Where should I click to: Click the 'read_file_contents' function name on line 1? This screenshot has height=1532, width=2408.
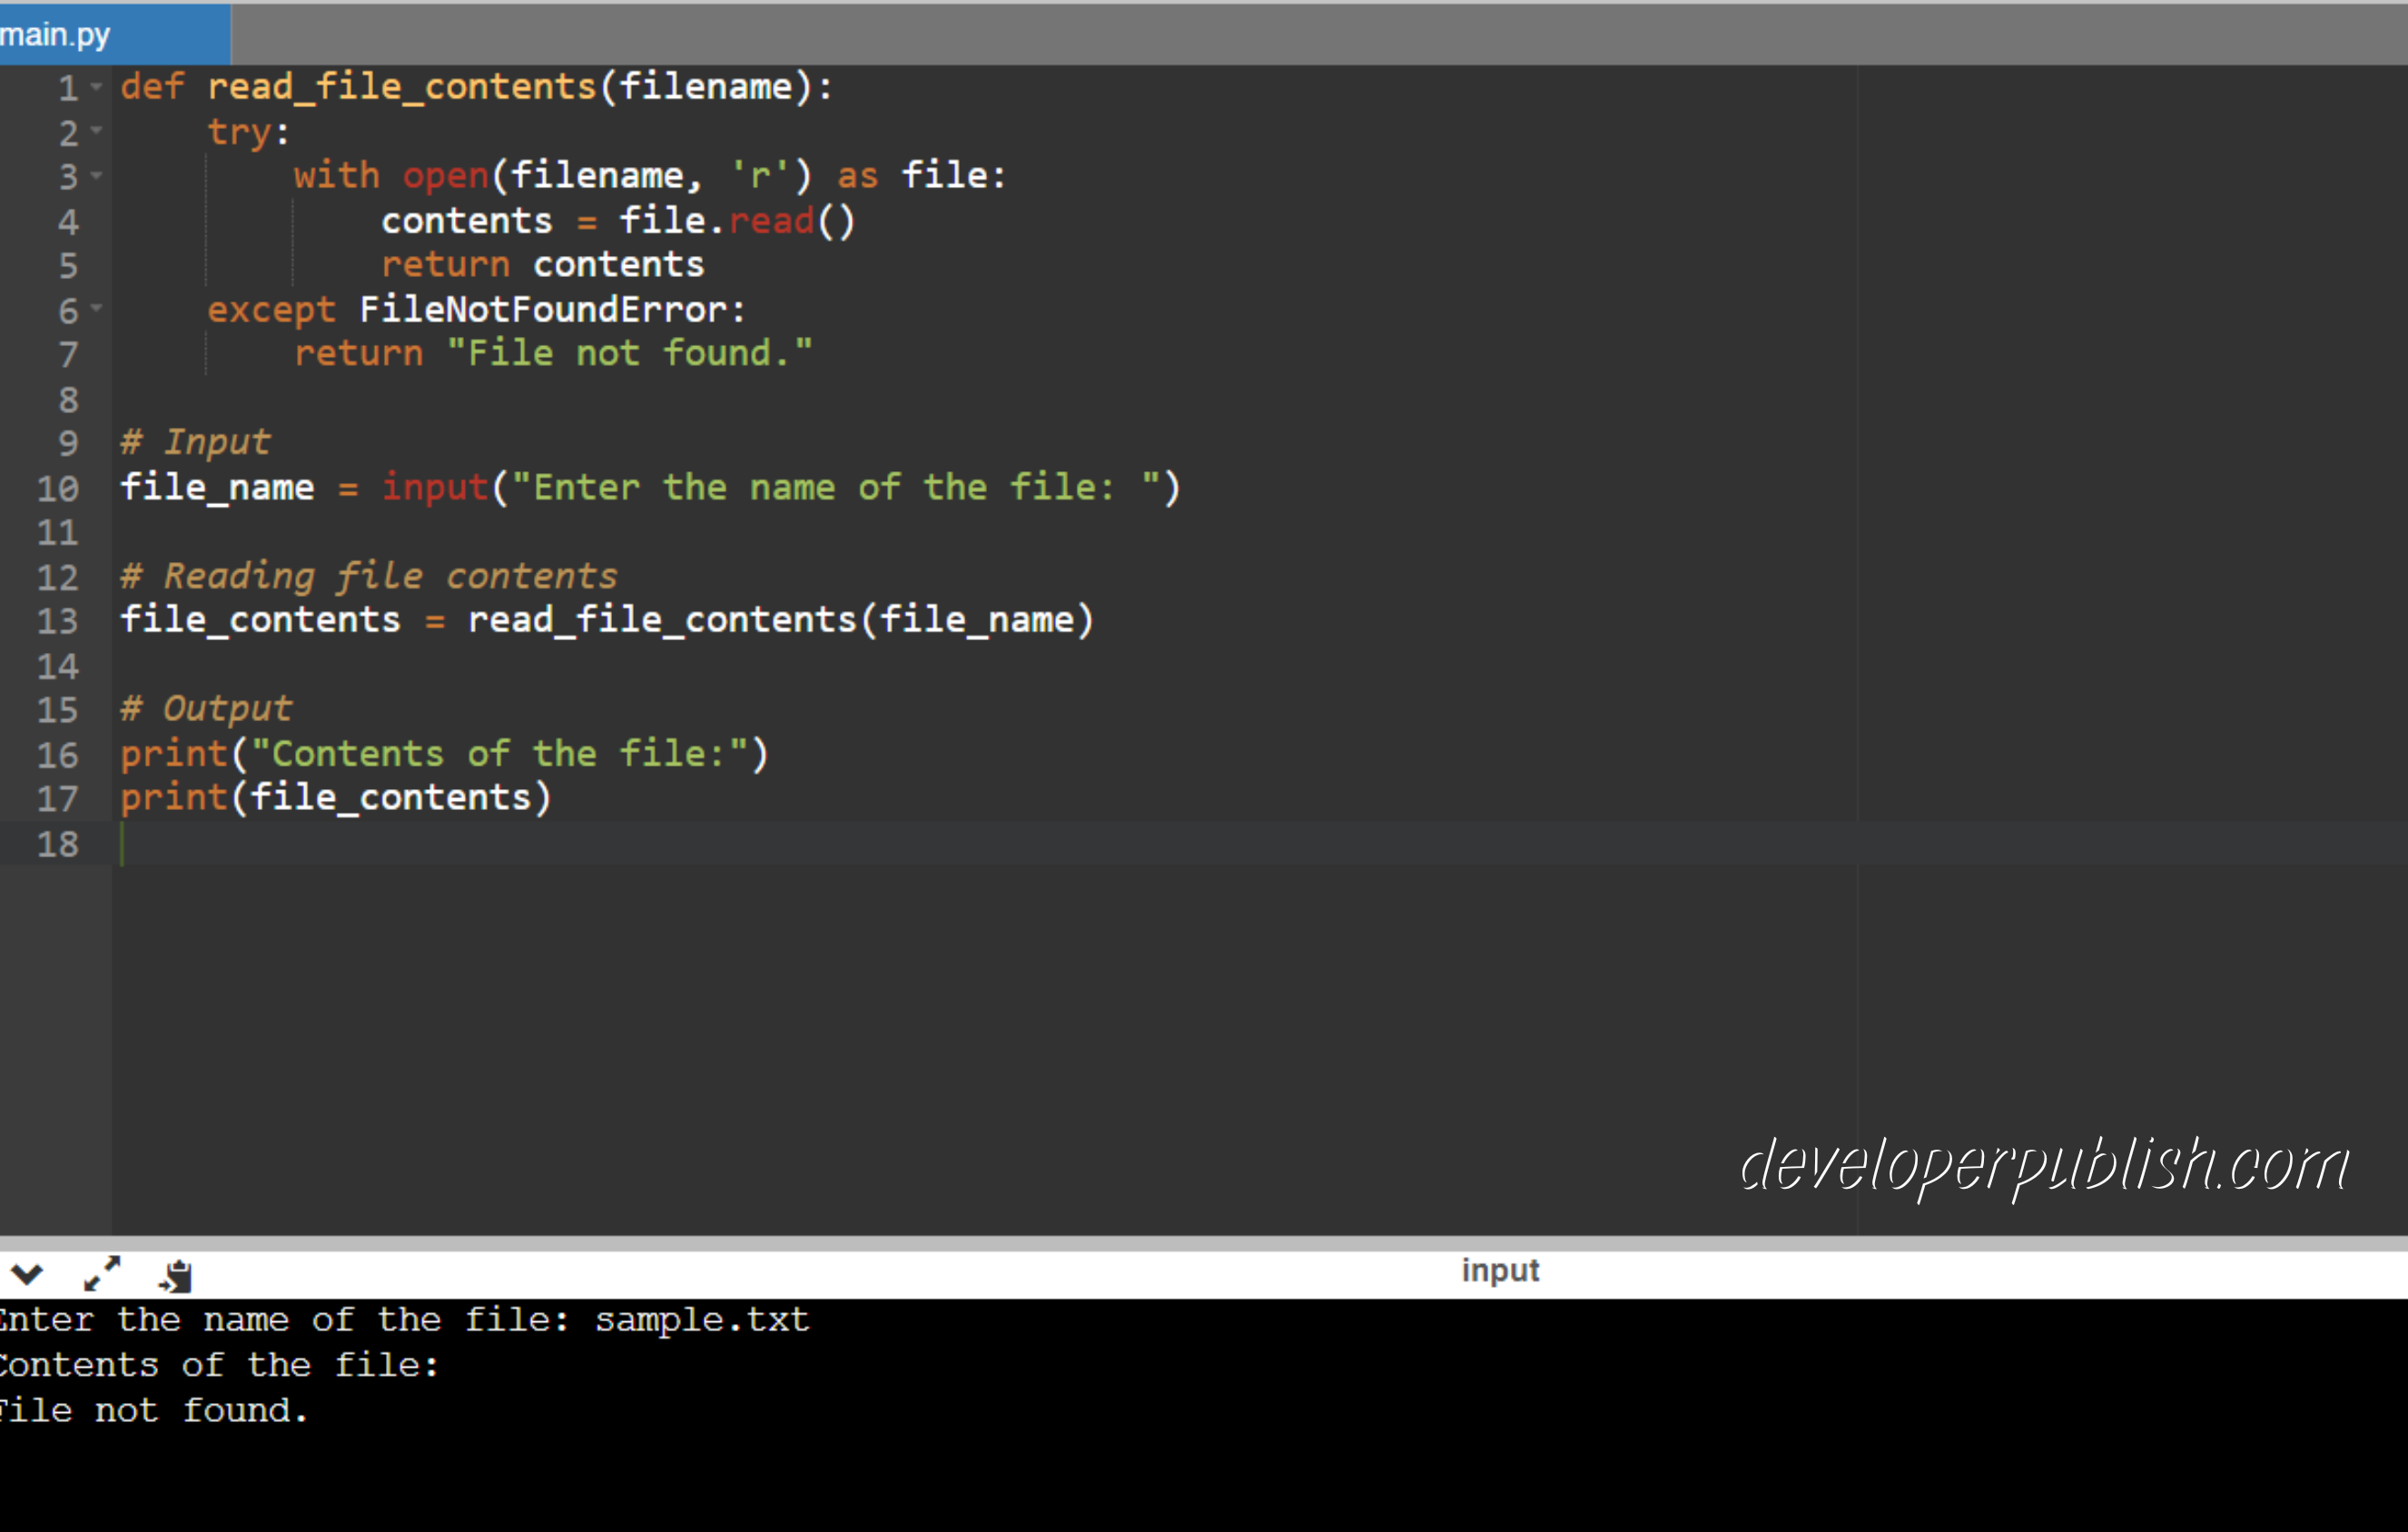pos(402,88)
